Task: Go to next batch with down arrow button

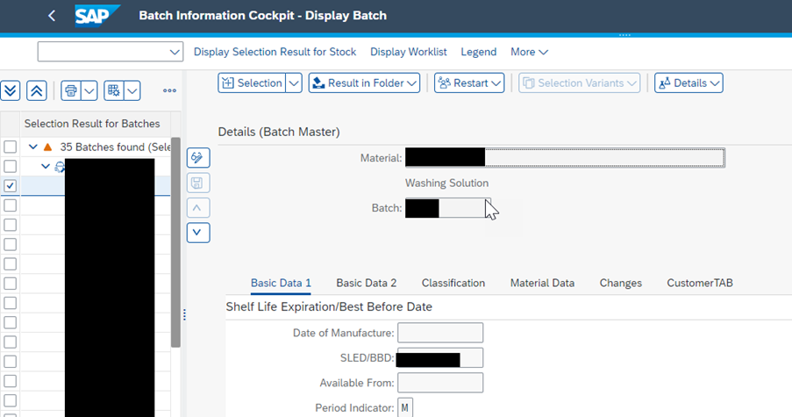Action: pyautogui.click(x=199, y=233)
